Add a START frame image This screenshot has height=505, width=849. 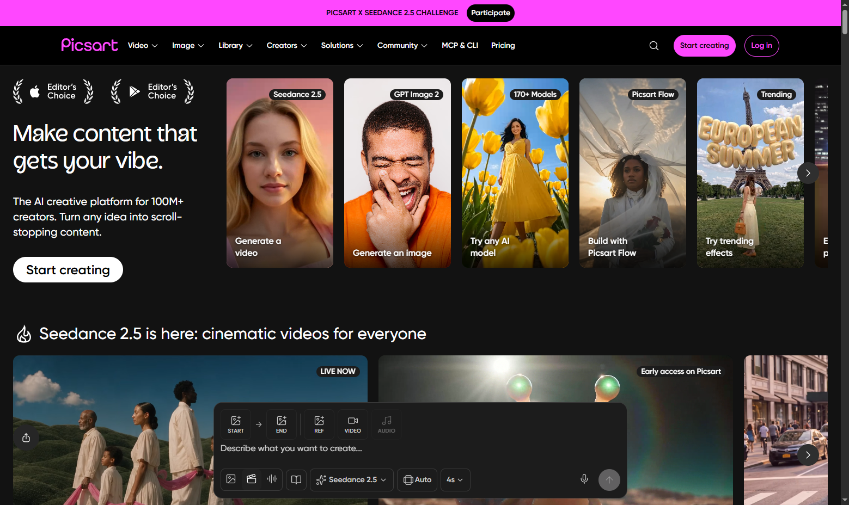tap(236, 424)
